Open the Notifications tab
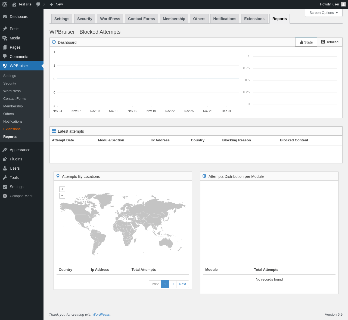348x320 pixels. coord(225,19)
